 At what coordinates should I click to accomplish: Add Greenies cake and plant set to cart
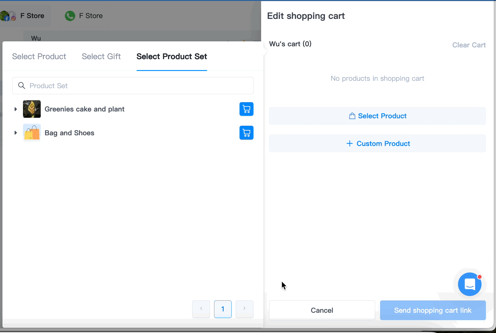(x=246, y=109)
